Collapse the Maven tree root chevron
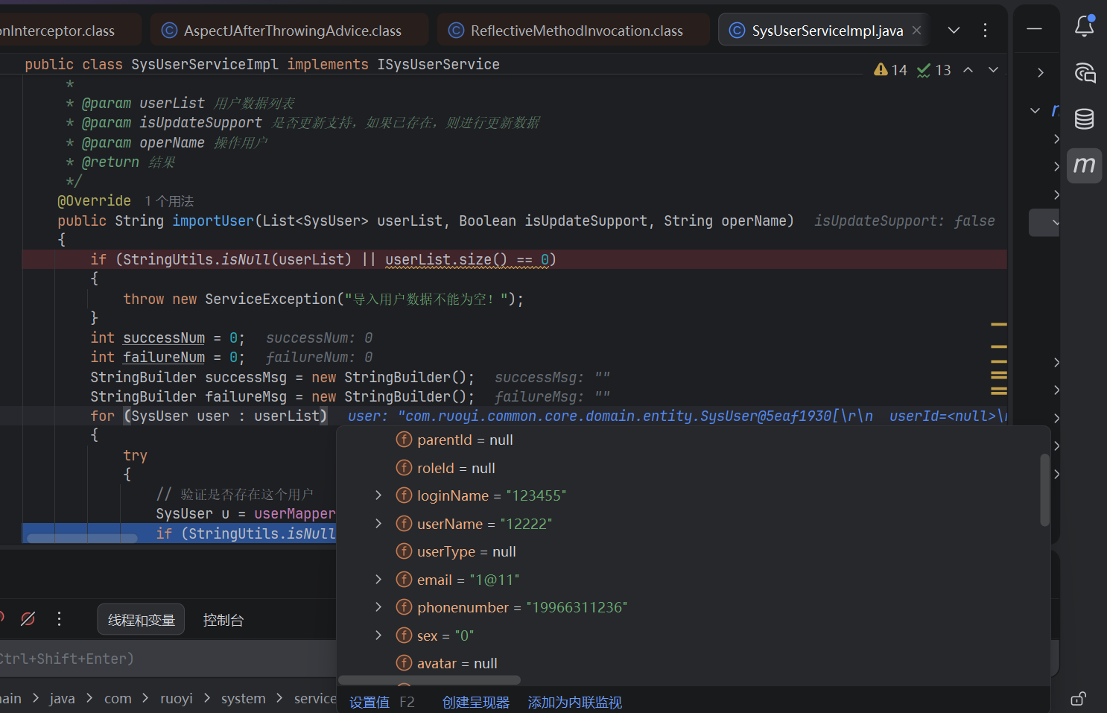Screen dimensions: 1107x713 1035,110
